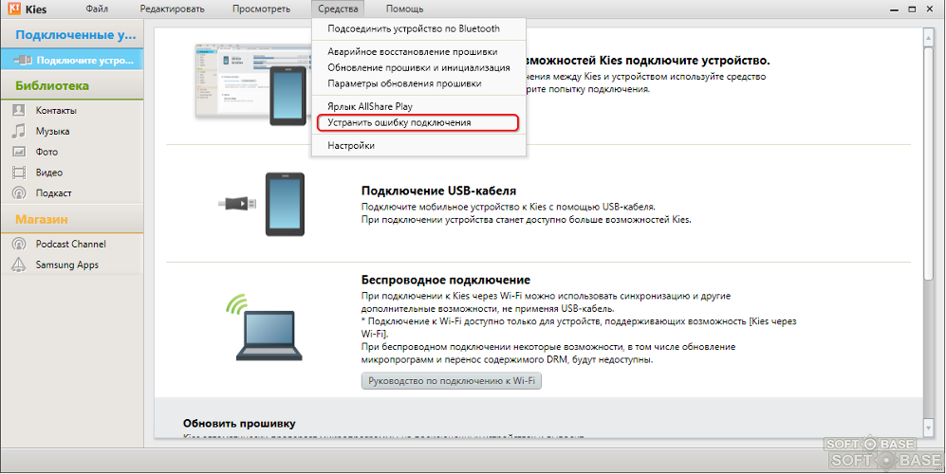This screenshot has width=946, height=474.
Task: Click the Podcast icon in Library section
Action: point(19,193)
